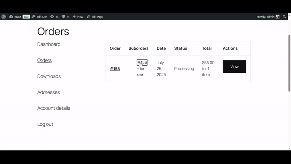The image size is (291, 164).
Task: Click Edit Page pencil in admin bar
Action: (x=95, y=17)
